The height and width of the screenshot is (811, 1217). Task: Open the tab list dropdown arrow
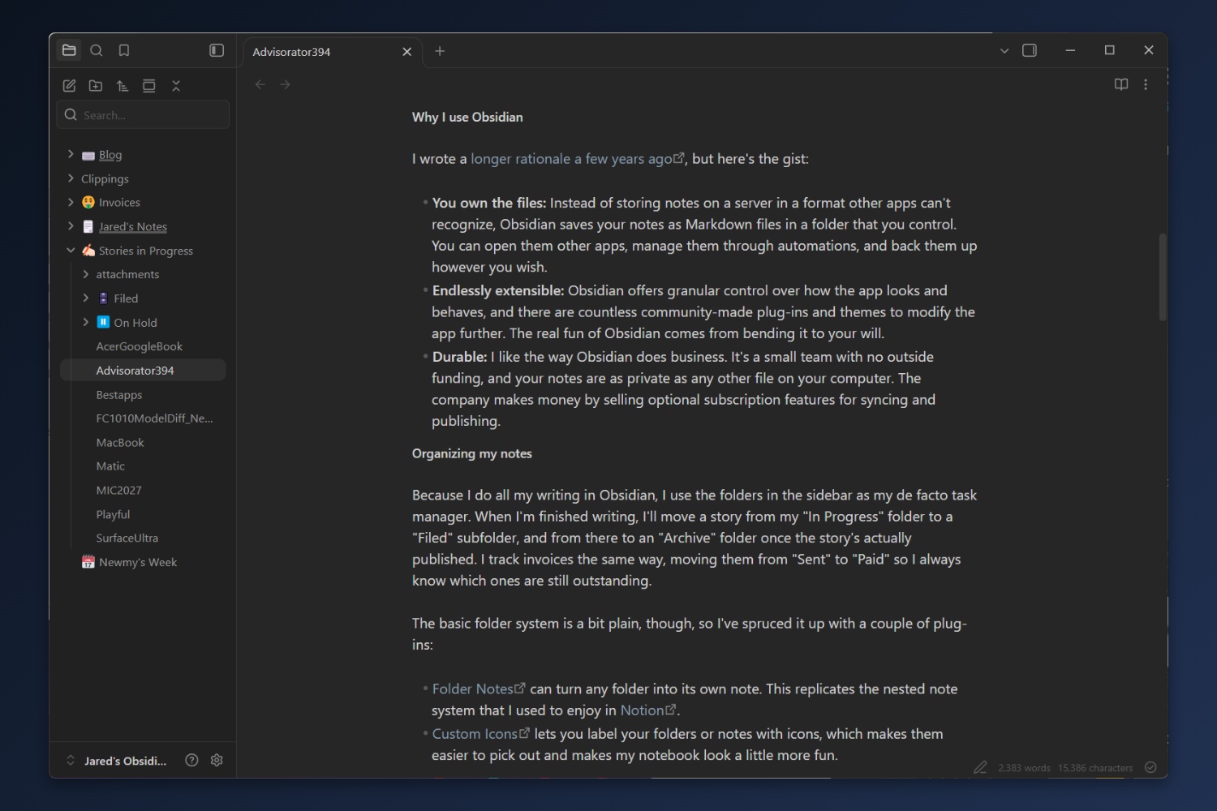pyautogui.click(x=1004, y=50)
